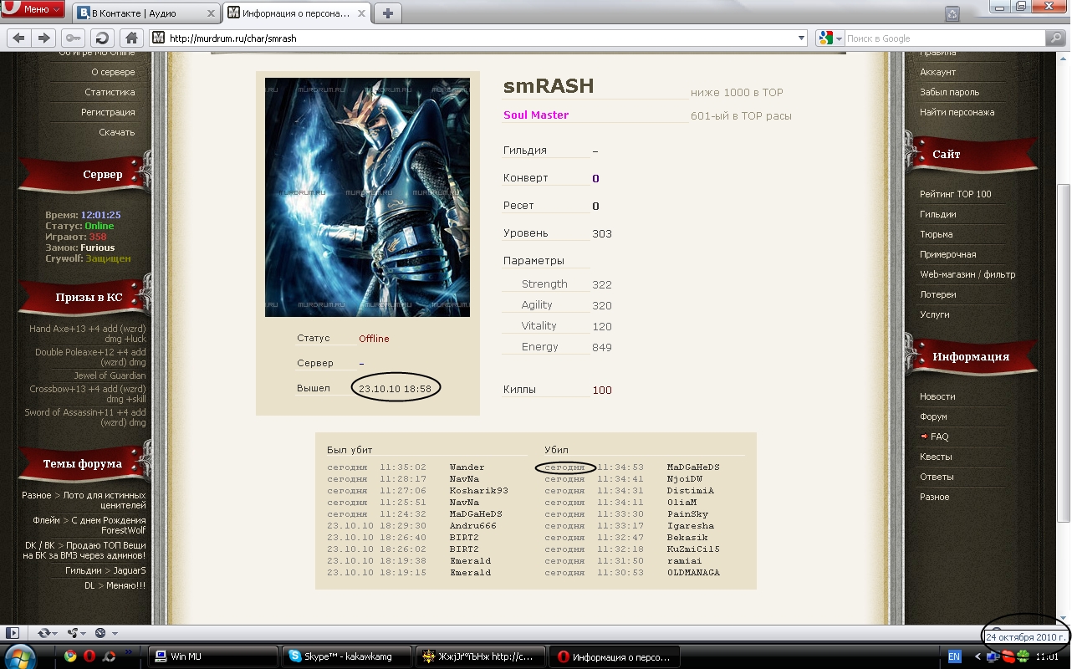Open the Форум link
This screenshot has height=669, width=1072.
[933, 416]
